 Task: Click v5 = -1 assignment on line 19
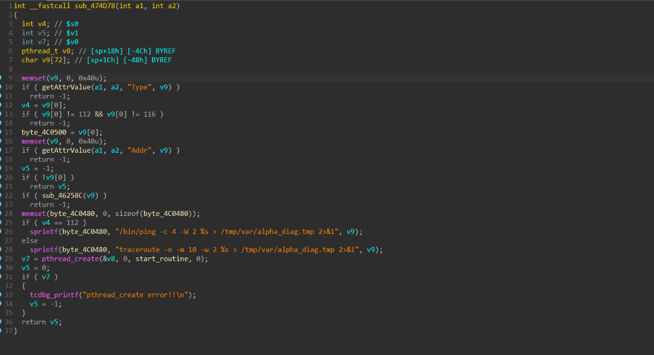(x=38, y=169)
